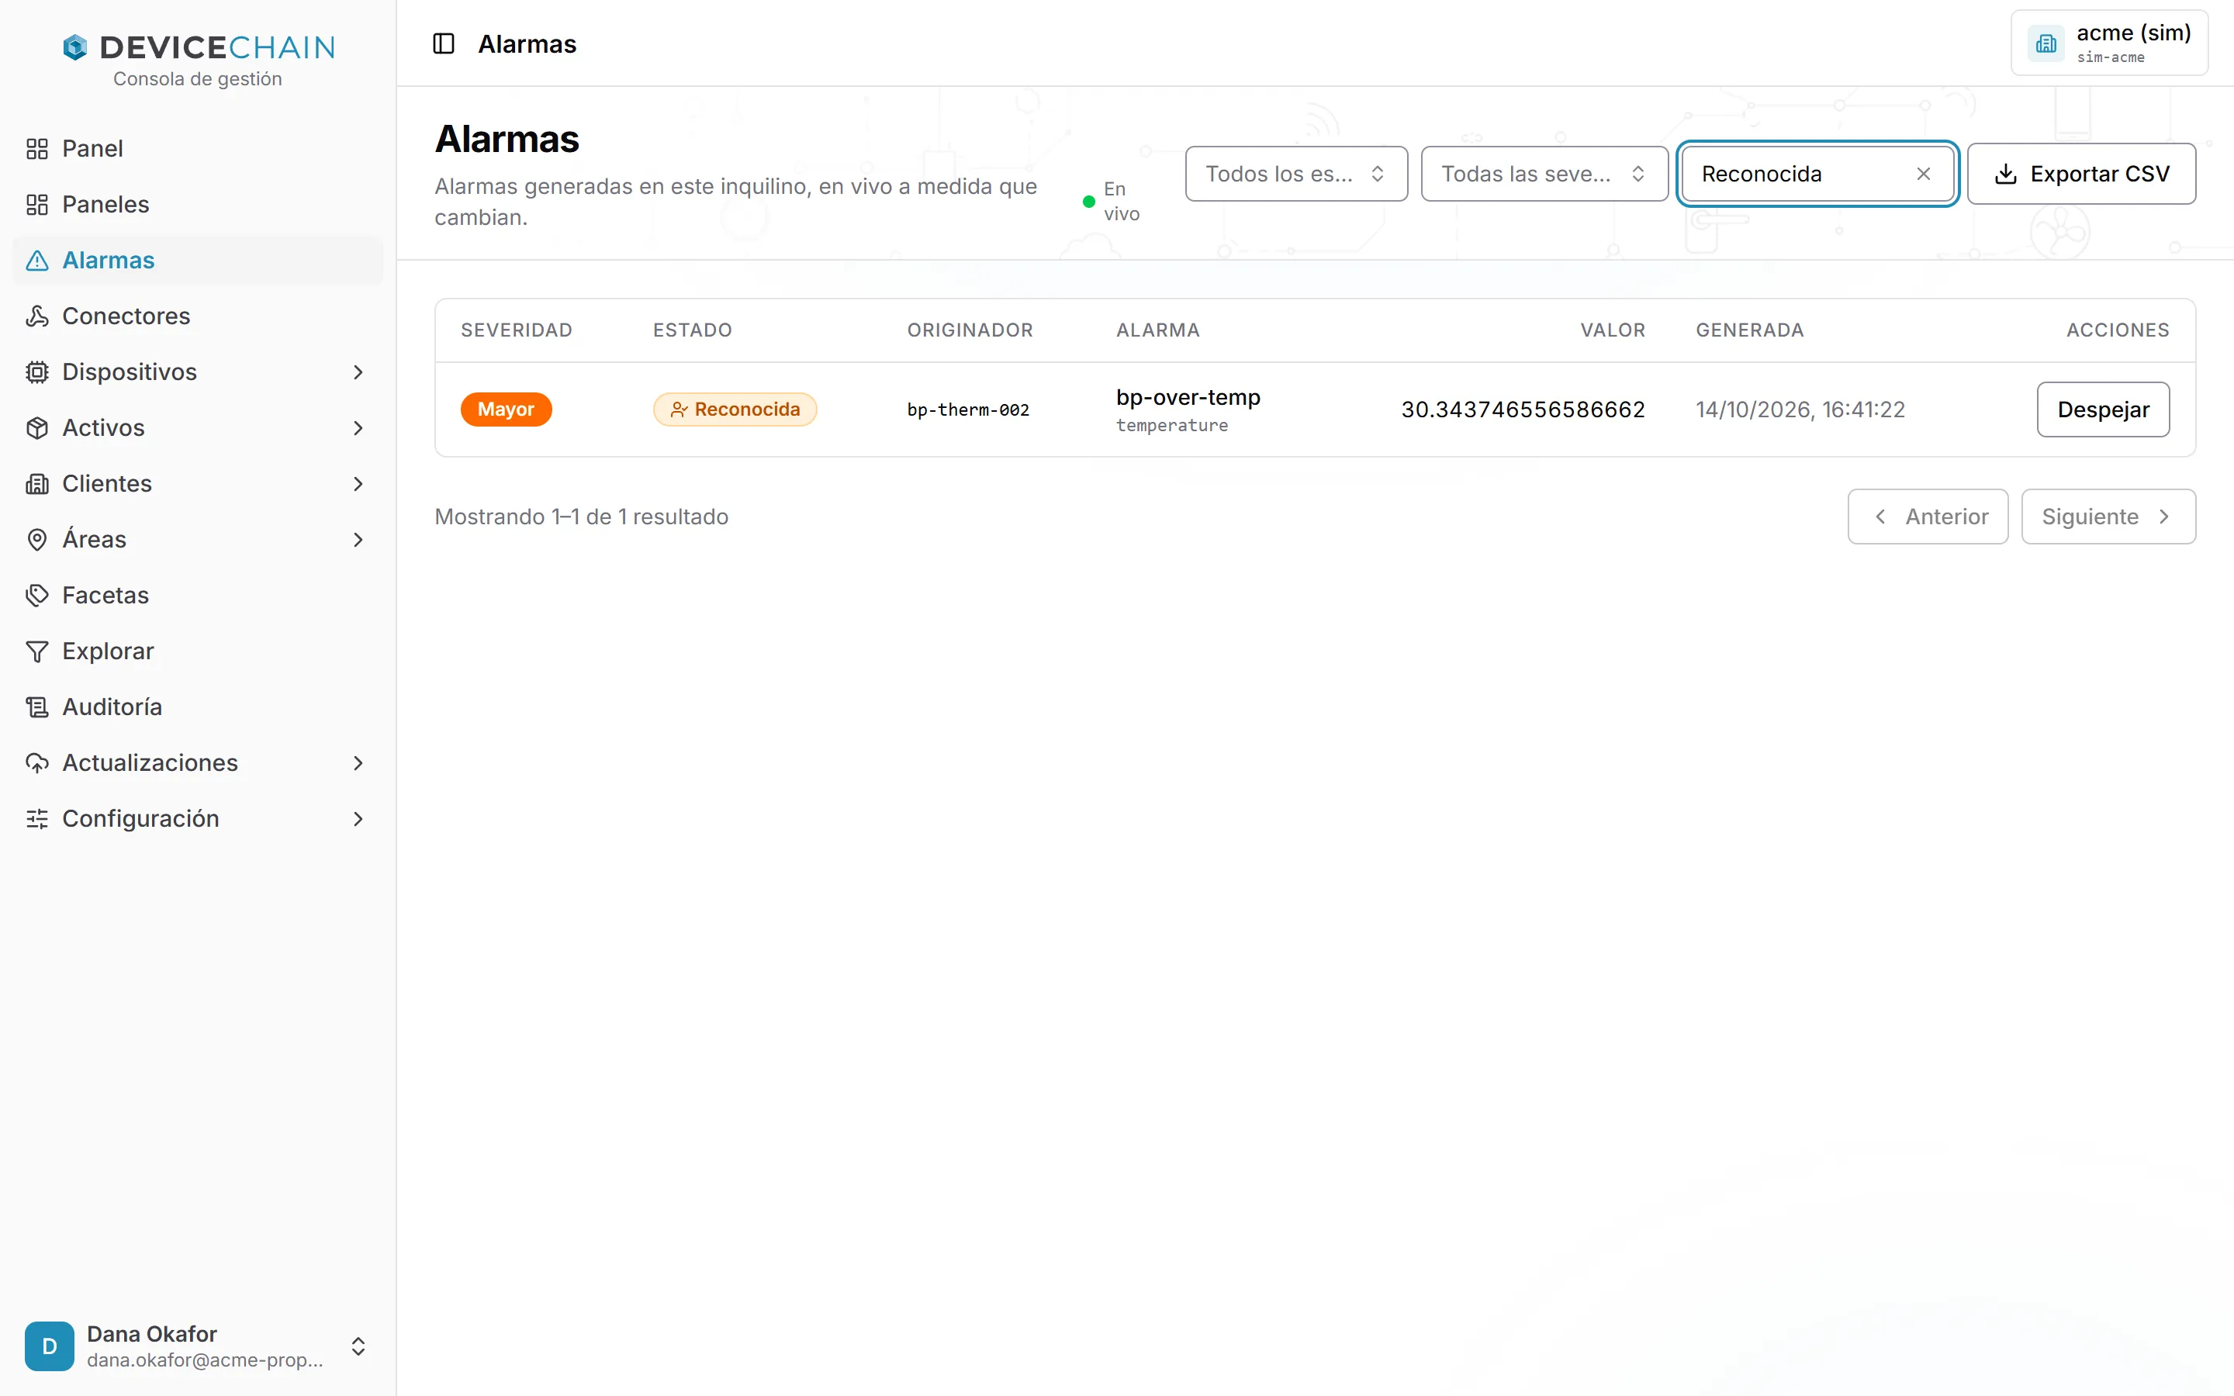Click the DeviceChain logo

point(199,47)
